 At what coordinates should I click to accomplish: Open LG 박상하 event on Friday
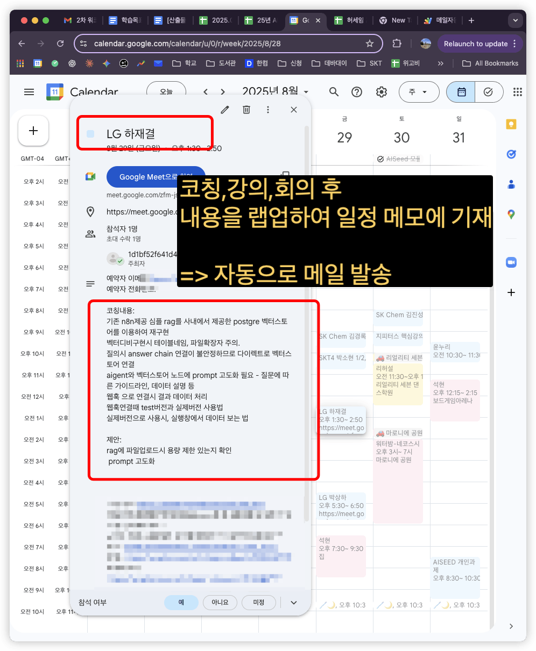click(x=341, y=506)
